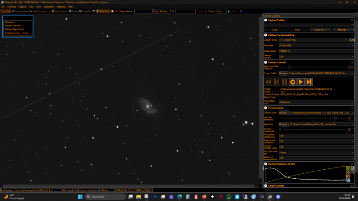Click Quick Capture in toolbar

[x=38, y=11]
